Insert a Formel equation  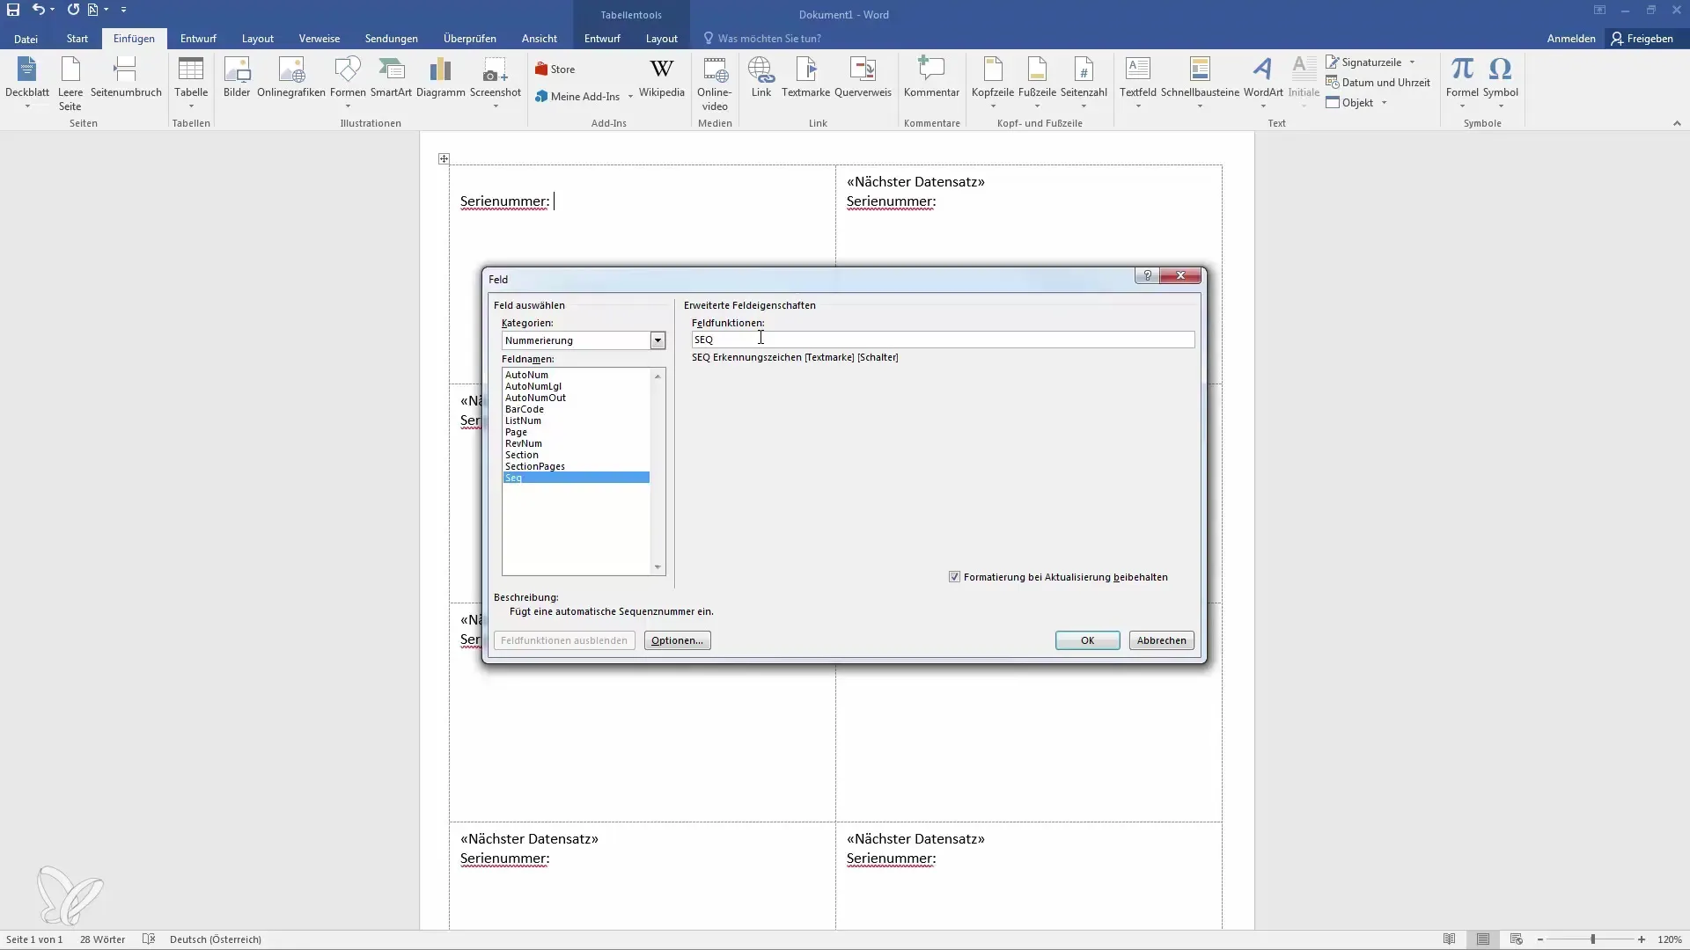1462,83
